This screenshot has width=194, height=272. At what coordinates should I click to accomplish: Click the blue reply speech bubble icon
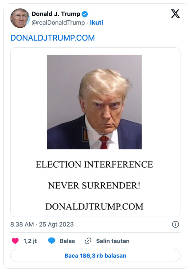(52, 241)
